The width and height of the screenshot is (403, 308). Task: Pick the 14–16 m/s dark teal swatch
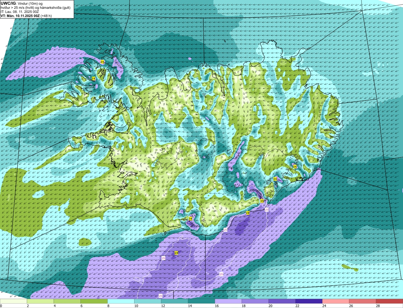(201, 301)
